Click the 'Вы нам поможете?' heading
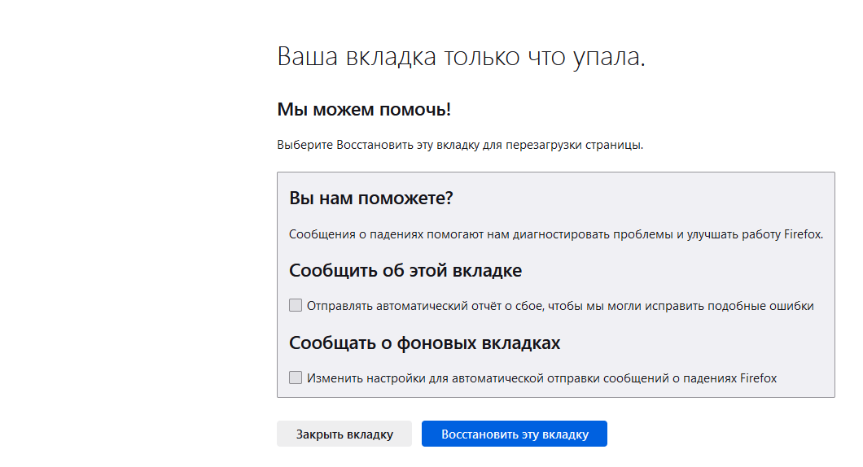Screen dimensions: 863x467 click(x=370, y=198)
